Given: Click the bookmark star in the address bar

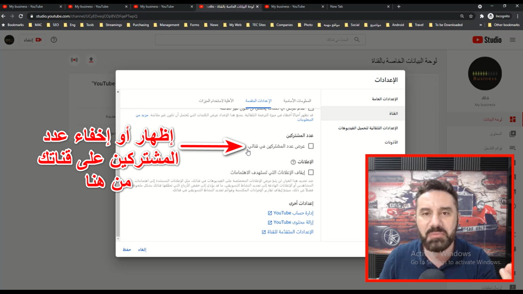Looking at the screenshot, I should [471, 16].
